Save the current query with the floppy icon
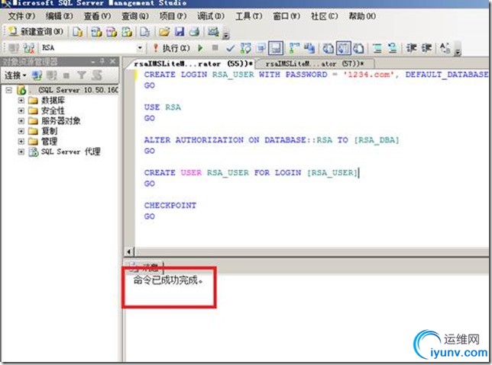 click(180, 31)
